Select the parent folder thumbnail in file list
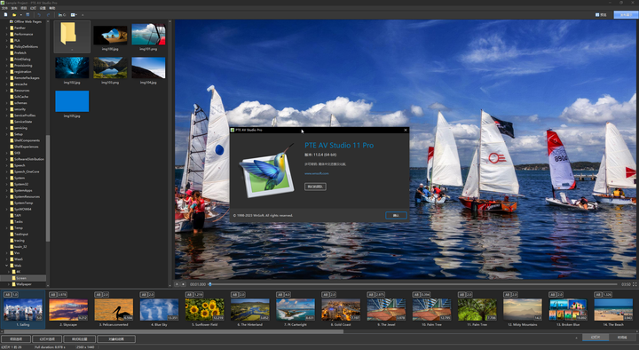The height and width of the screenshot is (350, 639). (72, 36)
